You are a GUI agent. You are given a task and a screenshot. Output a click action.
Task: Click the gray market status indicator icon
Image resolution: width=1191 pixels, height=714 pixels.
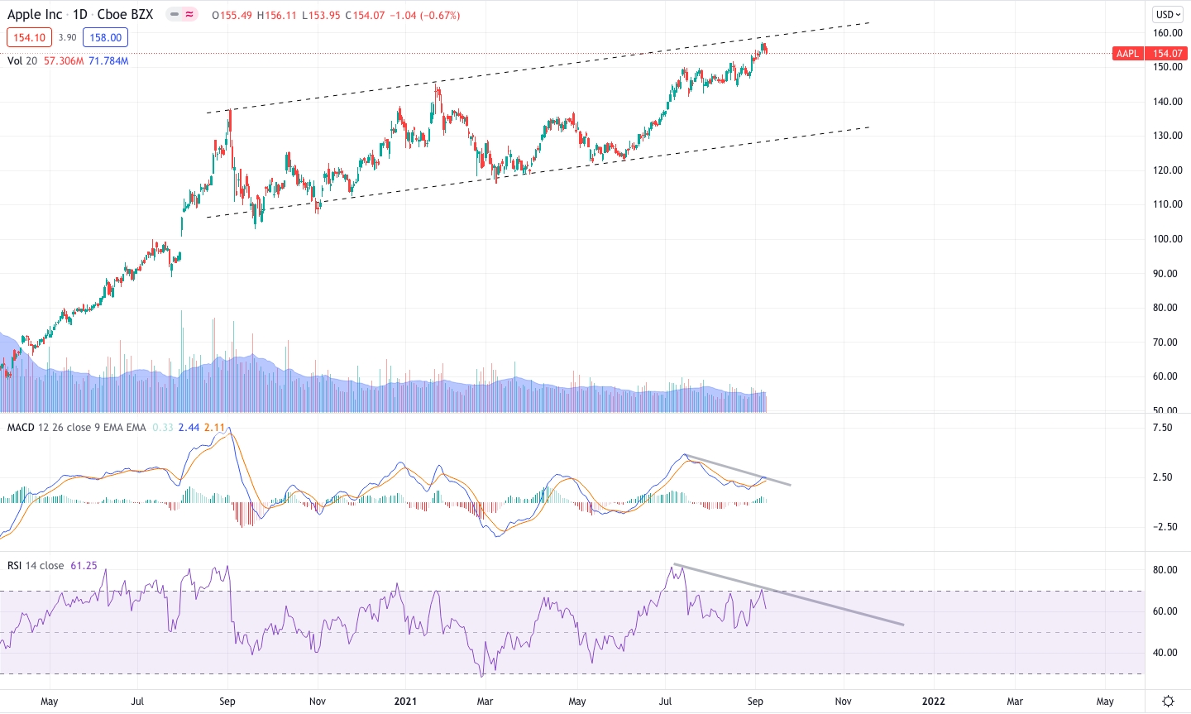point(174,15)
